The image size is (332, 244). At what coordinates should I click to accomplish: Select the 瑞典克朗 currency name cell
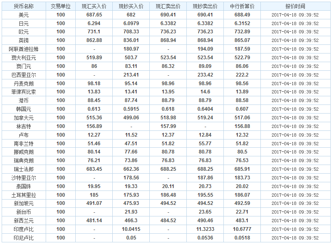pos(24,160)
